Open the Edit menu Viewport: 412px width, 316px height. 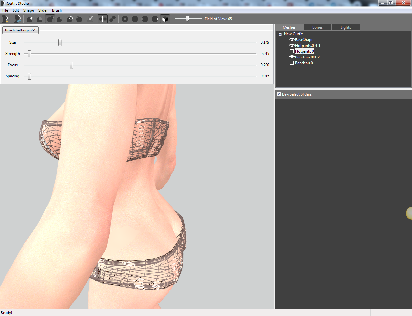(x=16, y=10)
